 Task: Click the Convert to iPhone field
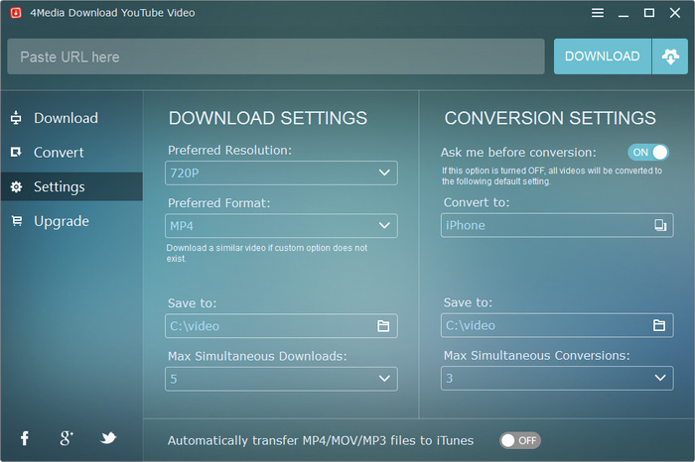557,225
